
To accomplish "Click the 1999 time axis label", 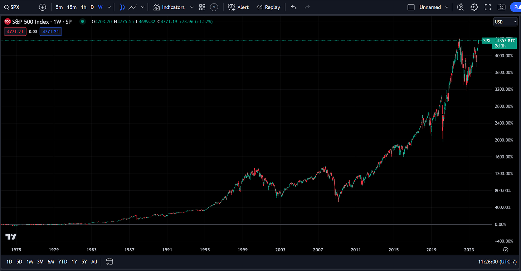I will pos(243,250).
